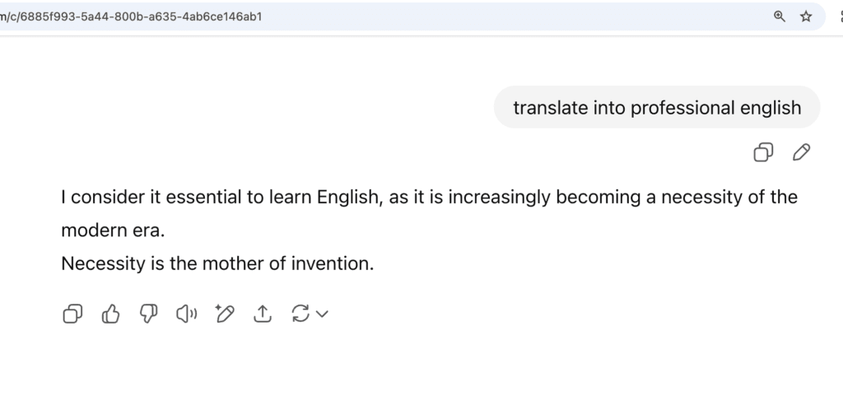Edit the user message with the pencil icon
Image resolution: width=843 pixels, height=414 pixels.
[802, 152]
